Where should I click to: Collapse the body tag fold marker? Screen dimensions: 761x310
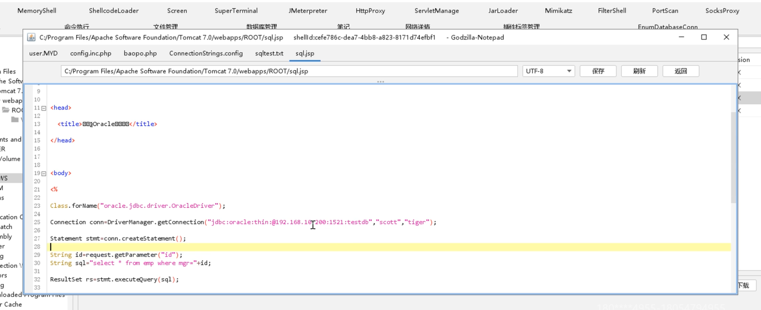(44, 173)
